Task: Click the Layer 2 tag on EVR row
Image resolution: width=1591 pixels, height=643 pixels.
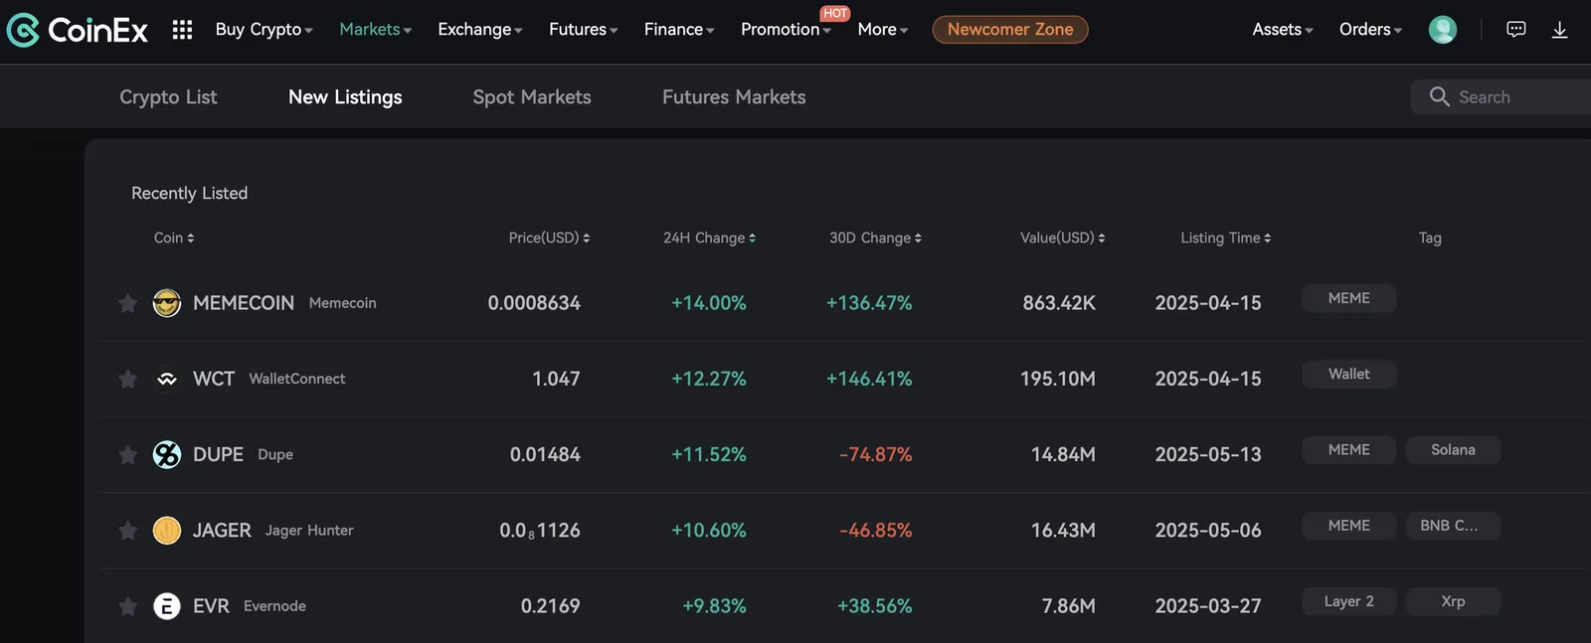Action: click(x=1349, y=601)
